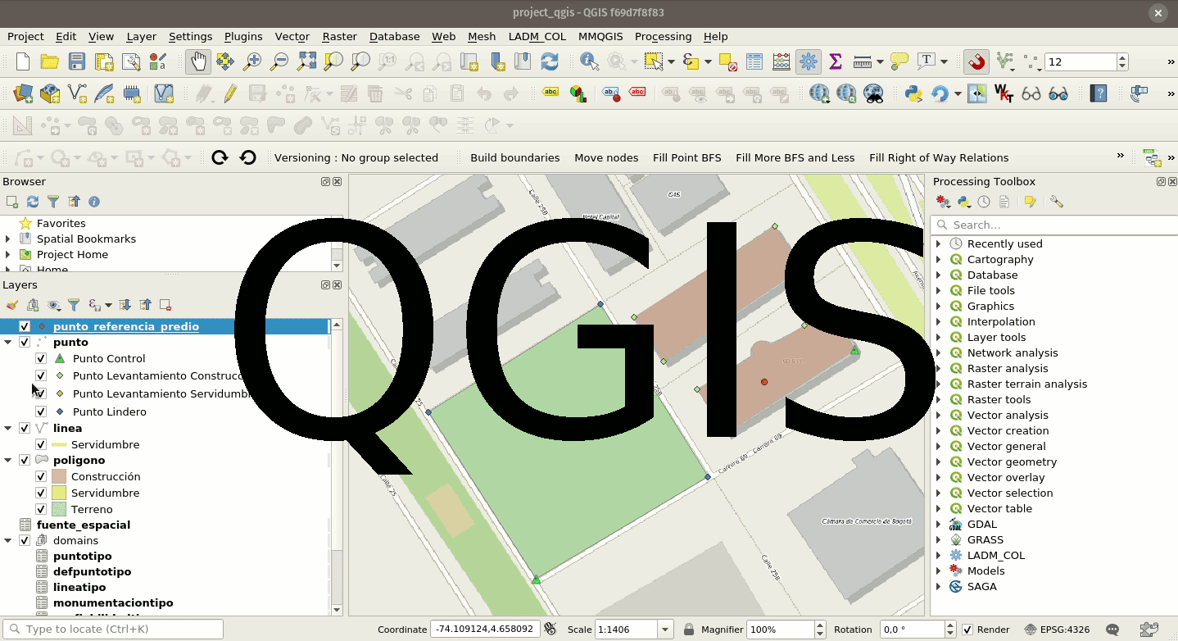Click the Move nodes button
Viewport: 1178px width, 641px height.
click(606, 157)
